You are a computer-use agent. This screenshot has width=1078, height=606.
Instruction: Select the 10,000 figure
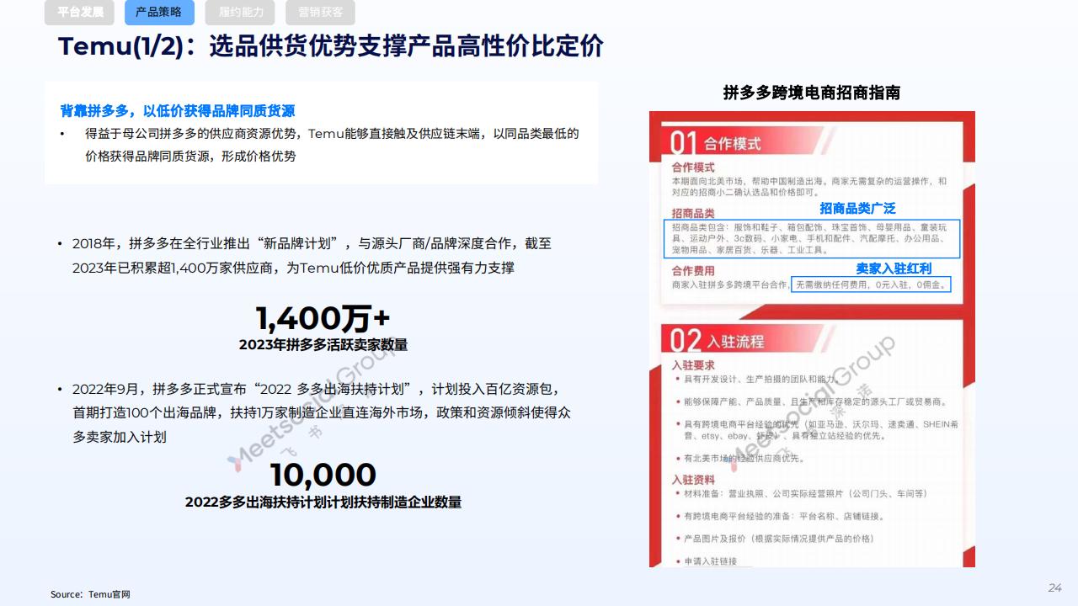[323, 476]
